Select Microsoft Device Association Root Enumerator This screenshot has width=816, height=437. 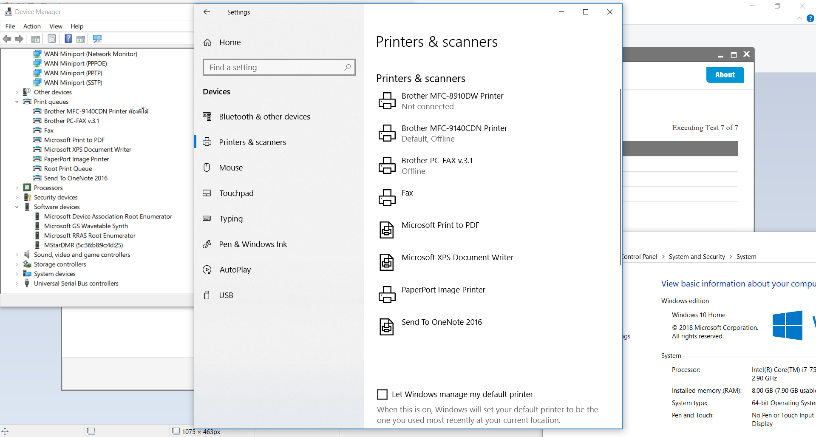click(108, 216)
